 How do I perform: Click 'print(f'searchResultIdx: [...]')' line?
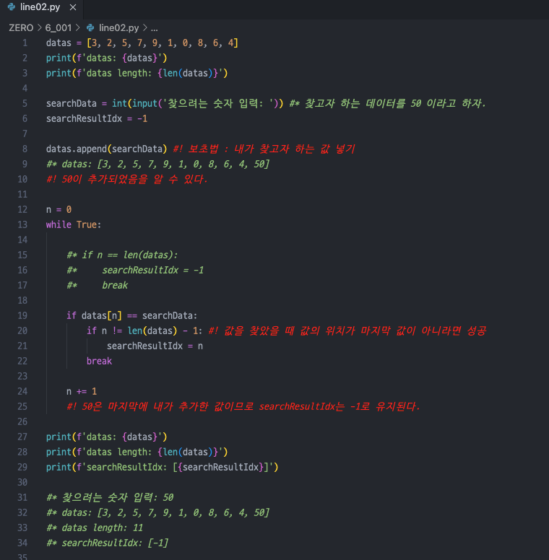click(x=163, y=467)
